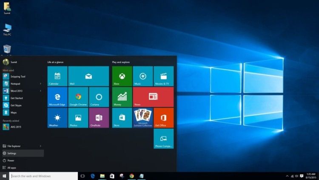
Task: Open the Power options
Action: pyautogui.click(x=23, y=160)
